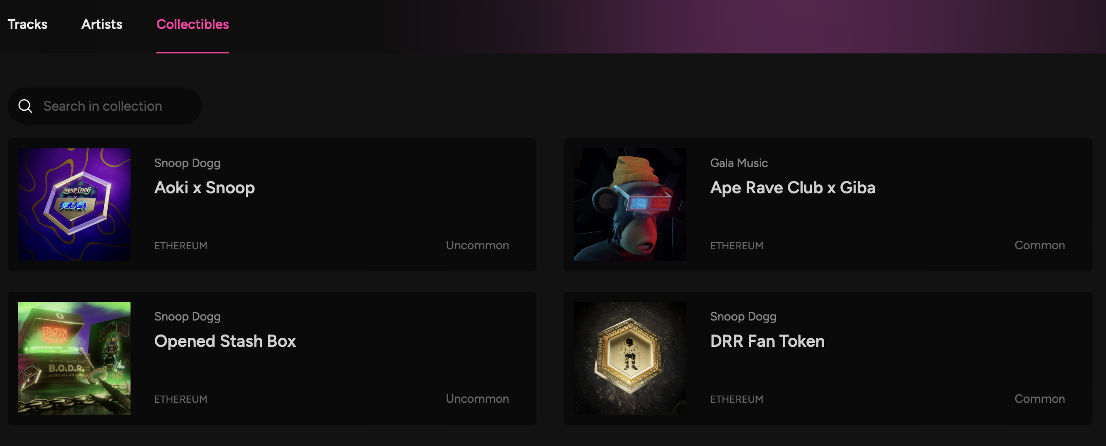
Task: Open the Aoki x Snoop title
Action: (x=204, y=187)
